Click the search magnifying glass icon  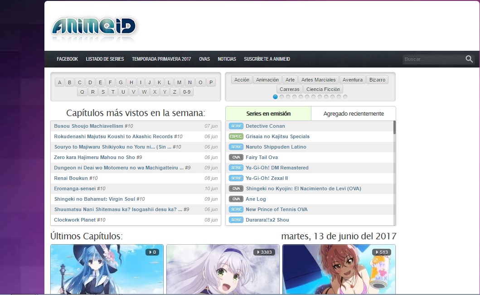click(469, 59)
